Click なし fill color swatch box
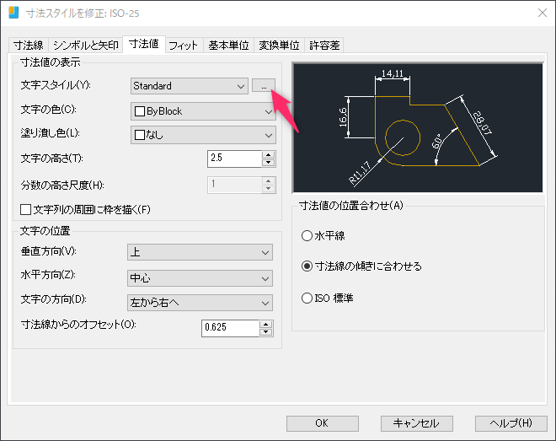The width and height of the screenshot is (556, 441). coord(140,135)
